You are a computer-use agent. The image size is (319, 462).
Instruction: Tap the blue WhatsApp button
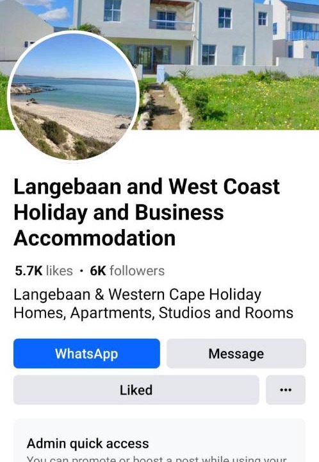click(86, 354)
